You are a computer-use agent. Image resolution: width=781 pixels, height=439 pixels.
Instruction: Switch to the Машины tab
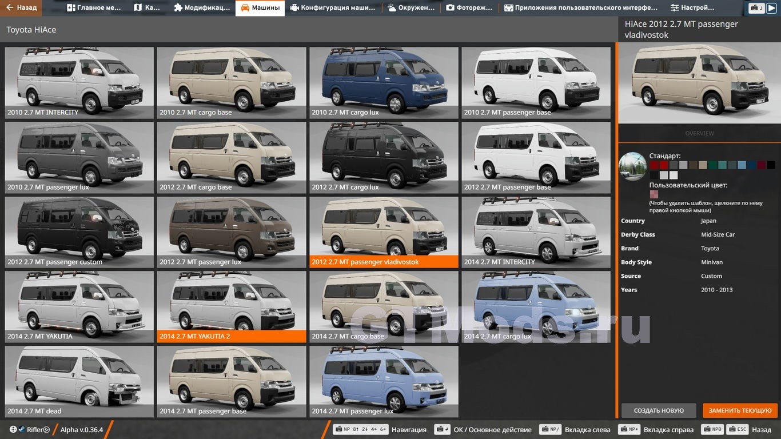260,8
